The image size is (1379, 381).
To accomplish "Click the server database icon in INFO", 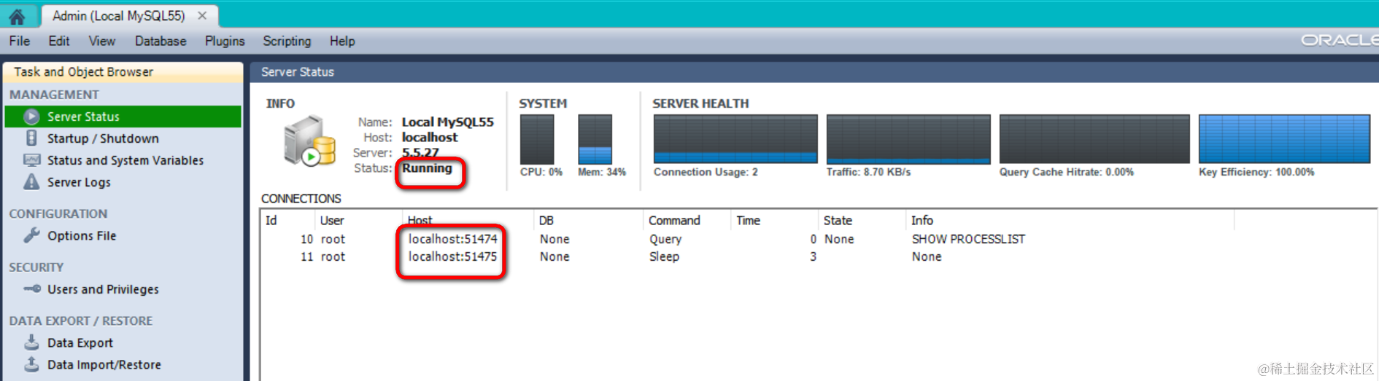I will pos(309,140).
